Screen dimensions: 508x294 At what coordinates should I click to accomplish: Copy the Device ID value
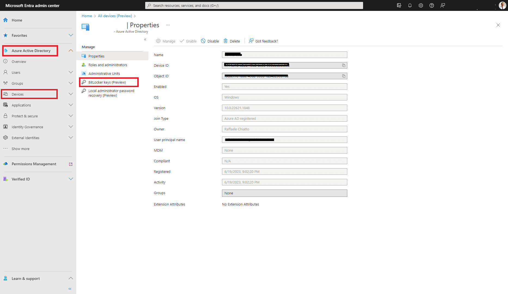click(x=344, y=65)
